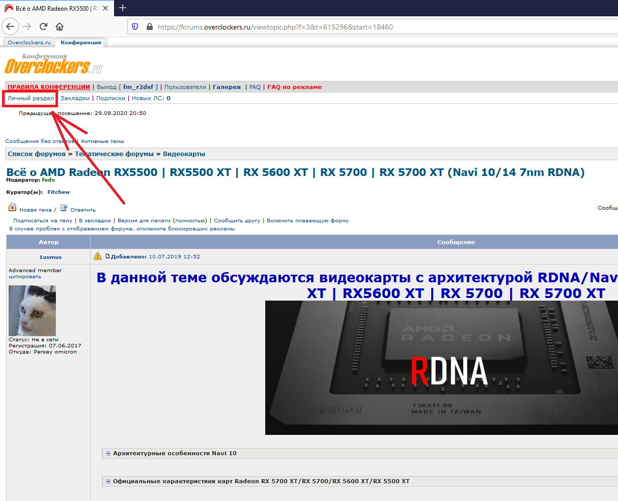Click the Overclockers.ru forum logo
Screen dimensions: 618x501
click(x=53, y=64)
